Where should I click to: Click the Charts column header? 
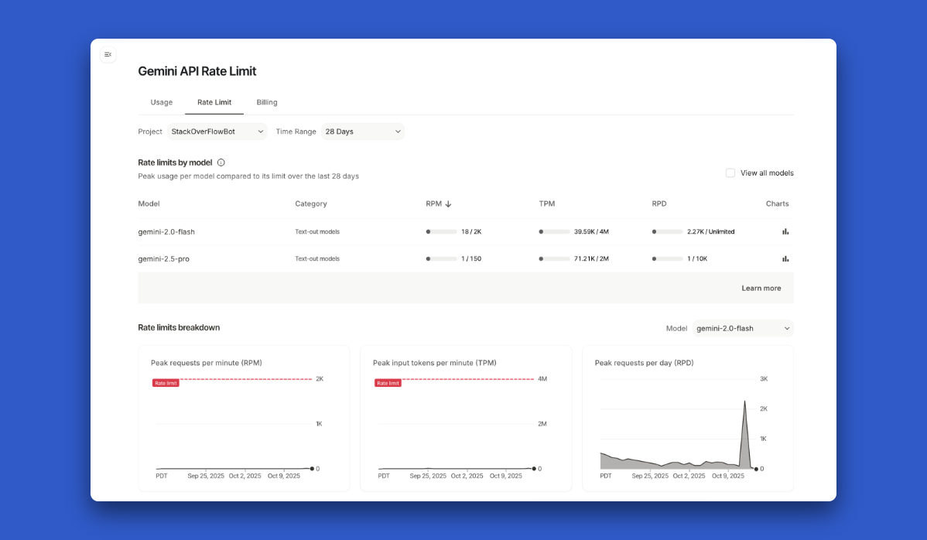[x=777, y=203]
